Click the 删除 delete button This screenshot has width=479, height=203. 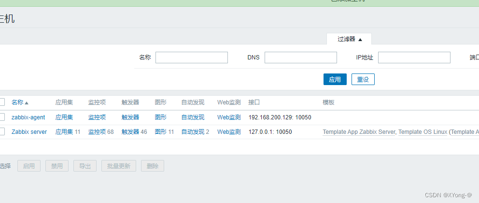(x=153, y=166)
